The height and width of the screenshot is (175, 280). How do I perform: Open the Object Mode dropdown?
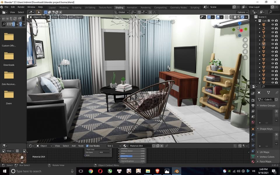[39, 17]
